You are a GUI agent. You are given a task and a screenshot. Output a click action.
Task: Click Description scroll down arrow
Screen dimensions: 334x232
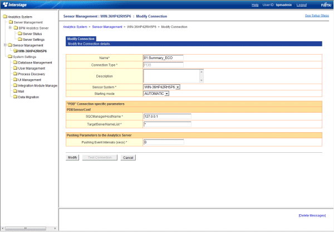(x=202, y=80)
